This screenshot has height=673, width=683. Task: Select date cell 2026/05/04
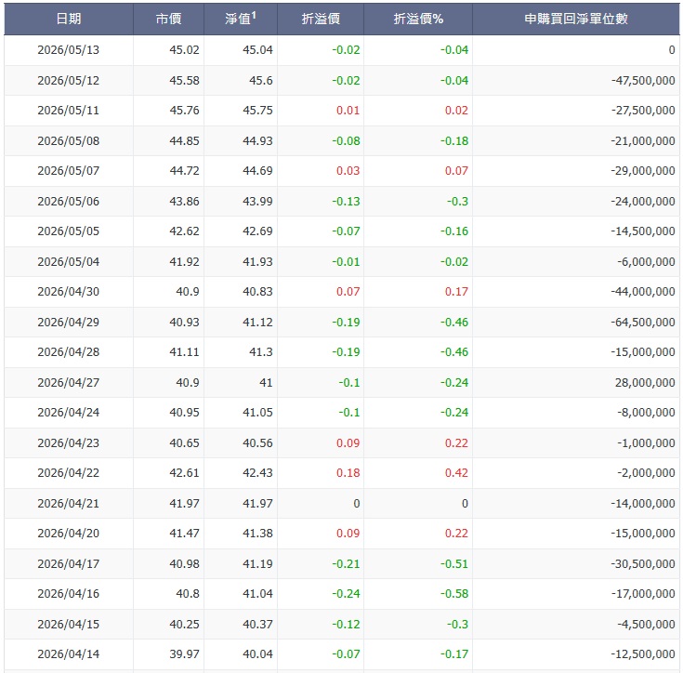[x=69, y=262]
